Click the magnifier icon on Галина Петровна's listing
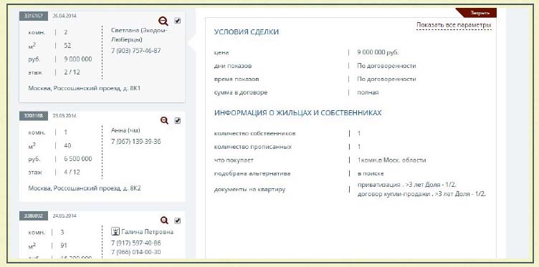This screenshot has width=539, height=267. coord(164,220)
